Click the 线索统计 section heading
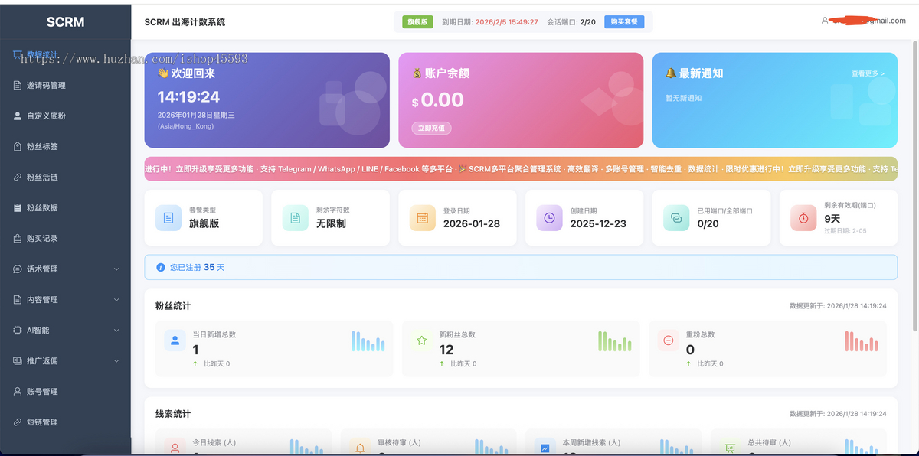919x456 pixels. [173, 414]
